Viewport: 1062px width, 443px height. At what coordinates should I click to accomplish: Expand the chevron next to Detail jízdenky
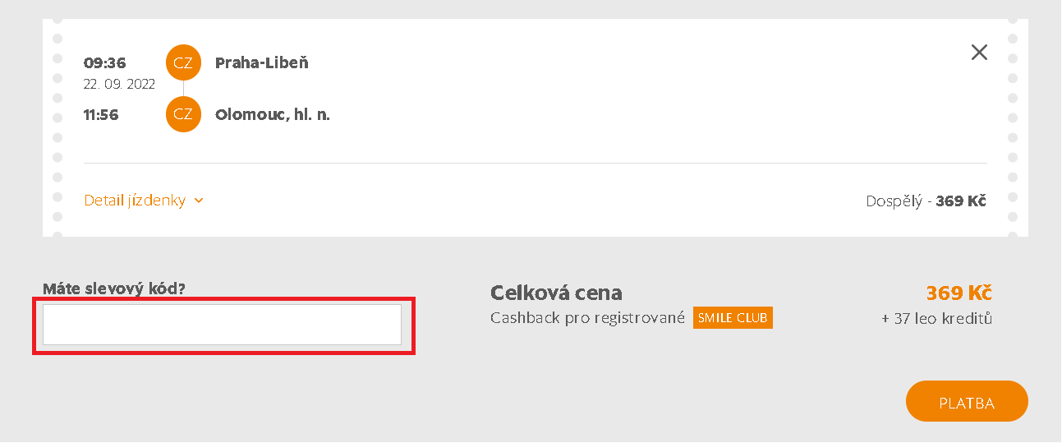[199, 201]
